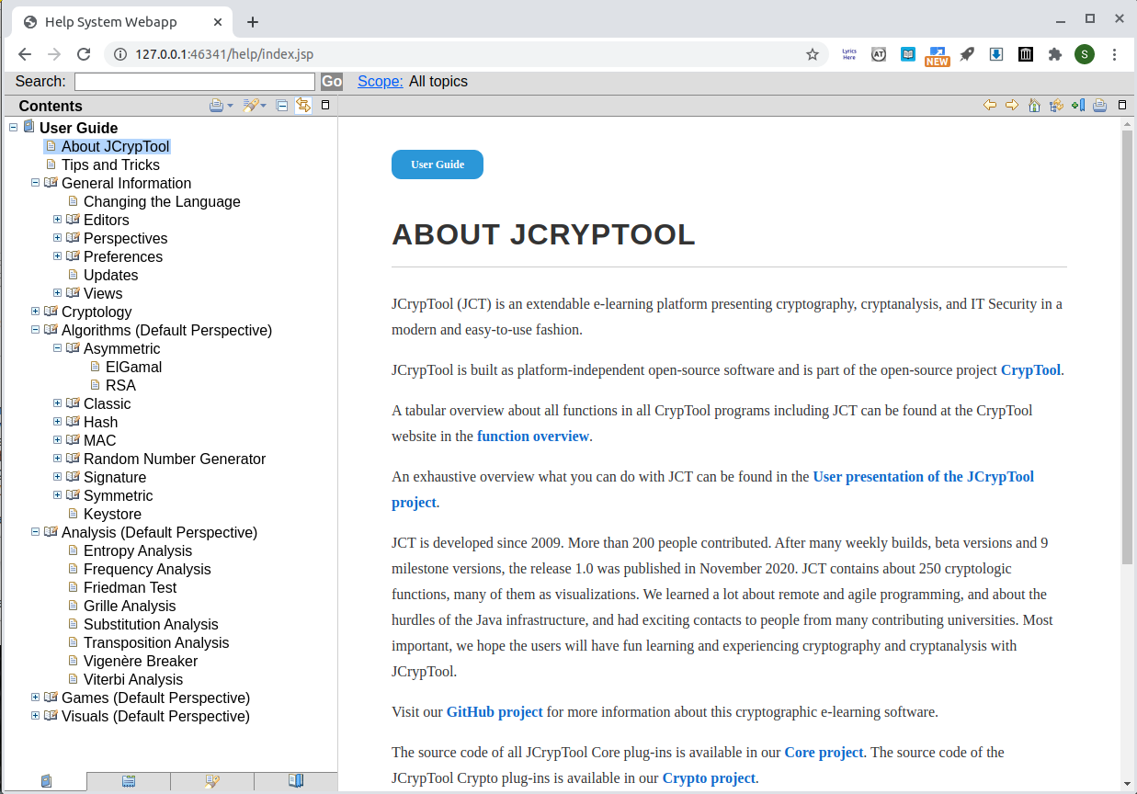Click the black pillared-building extension icon

[x=1026, y=54]
